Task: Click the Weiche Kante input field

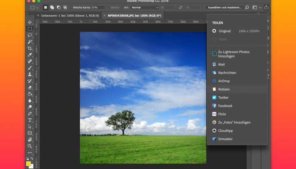Action: 98,8
